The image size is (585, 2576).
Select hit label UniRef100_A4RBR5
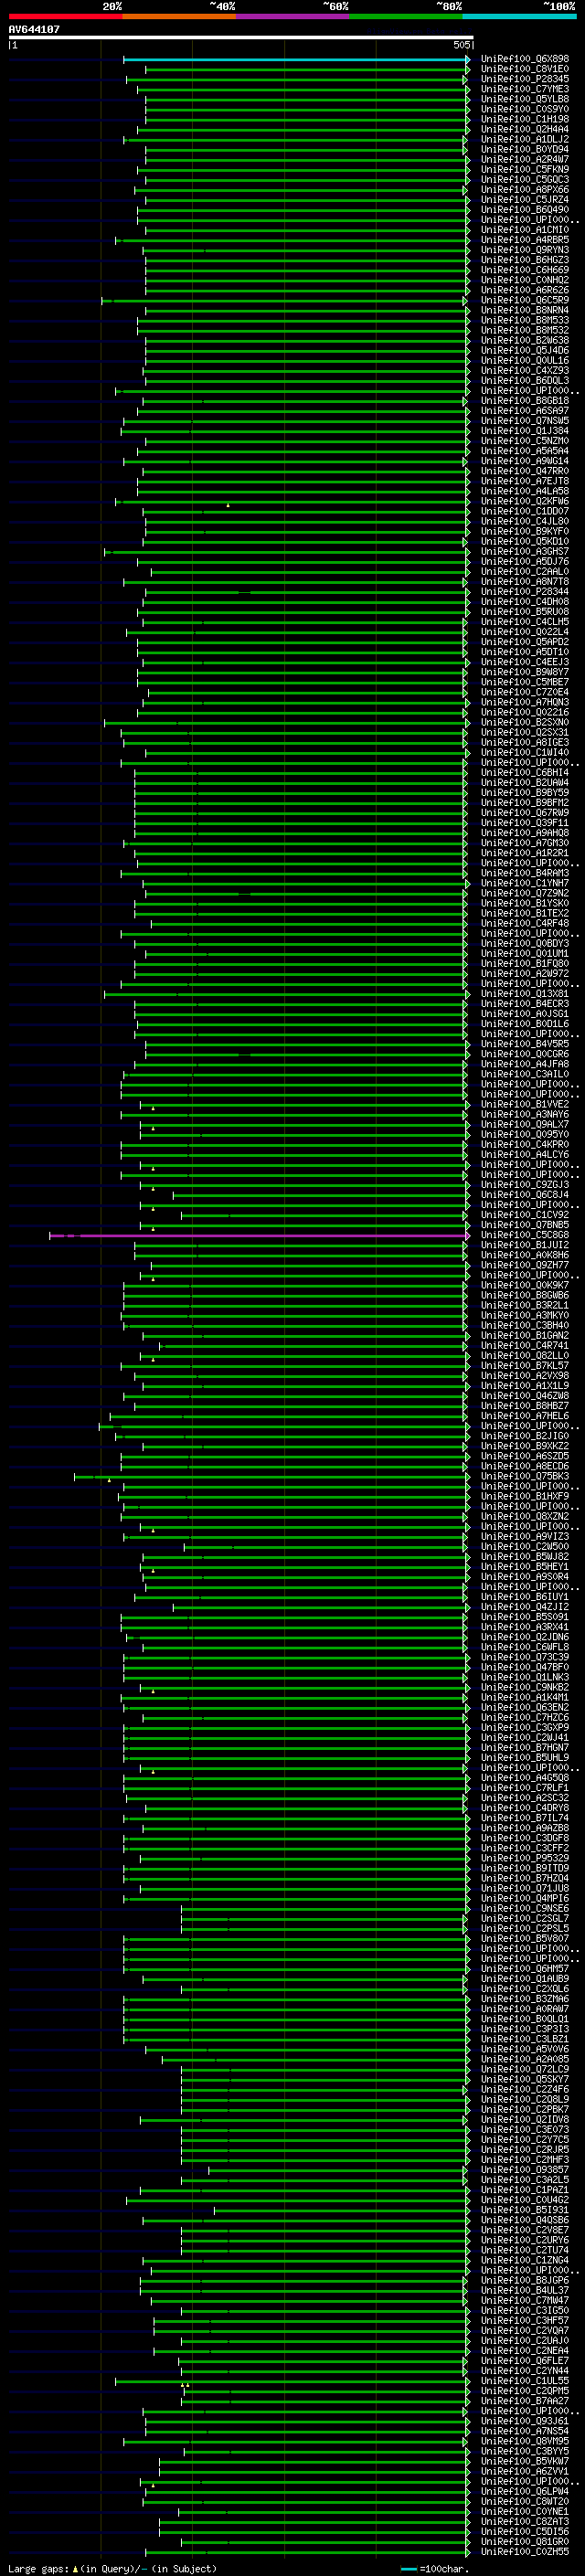pos(524,240)
